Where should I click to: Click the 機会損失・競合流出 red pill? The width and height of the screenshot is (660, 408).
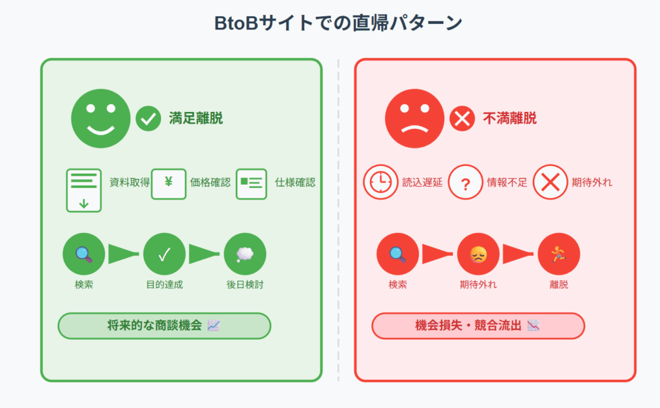coord(478,326)
